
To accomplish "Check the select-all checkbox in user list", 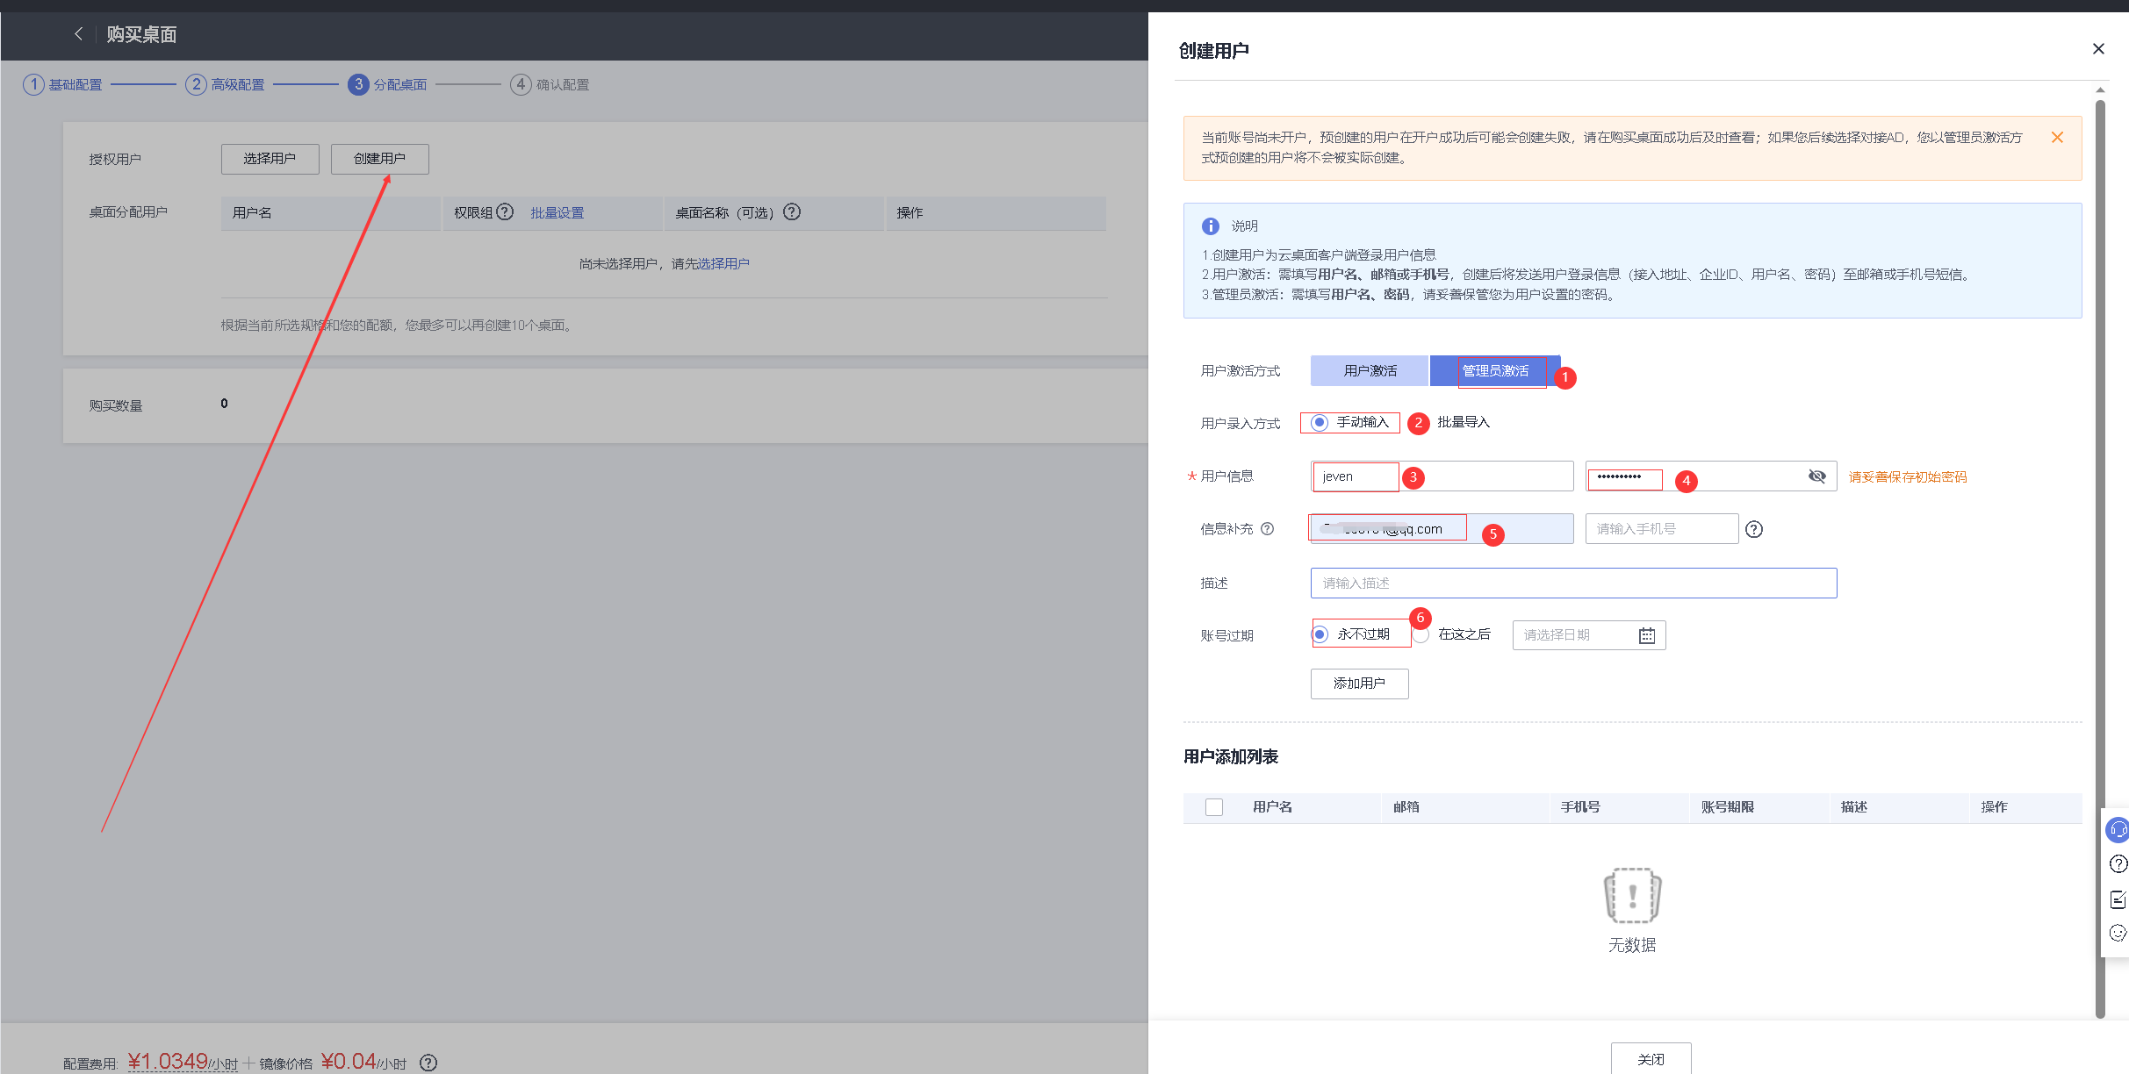I will pos(1214,807).
